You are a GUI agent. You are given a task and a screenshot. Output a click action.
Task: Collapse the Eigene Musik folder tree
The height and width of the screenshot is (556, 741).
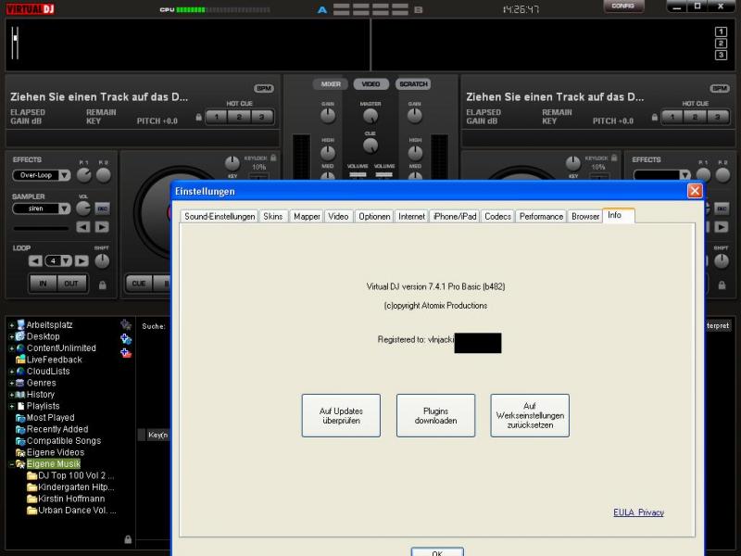point(11,464)
